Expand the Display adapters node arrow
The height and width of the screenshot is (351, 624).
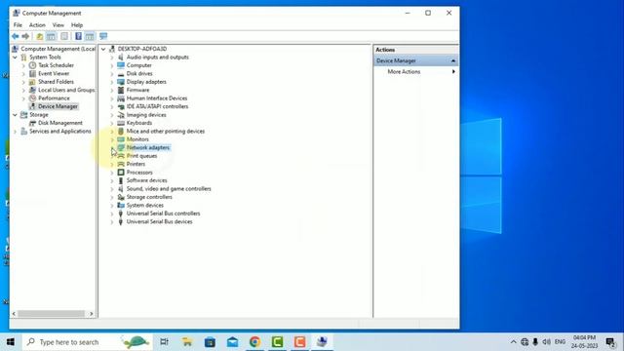pos(112,82)
